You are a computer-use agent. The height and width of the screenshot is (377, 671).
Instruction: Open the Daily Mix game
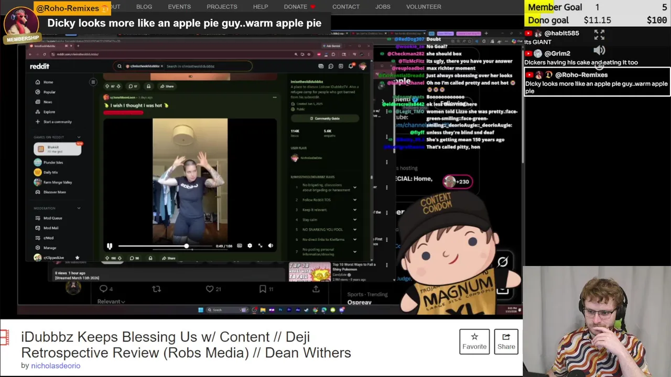click(x=46, y=172)
